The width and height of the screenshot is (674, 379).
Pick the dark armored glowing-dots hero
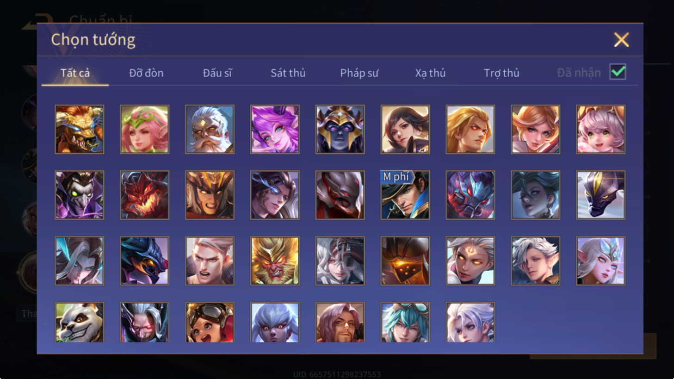pos(405,261)
